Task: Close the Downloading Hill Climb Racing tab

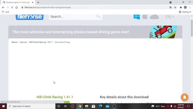Action: tap(33, 2)
